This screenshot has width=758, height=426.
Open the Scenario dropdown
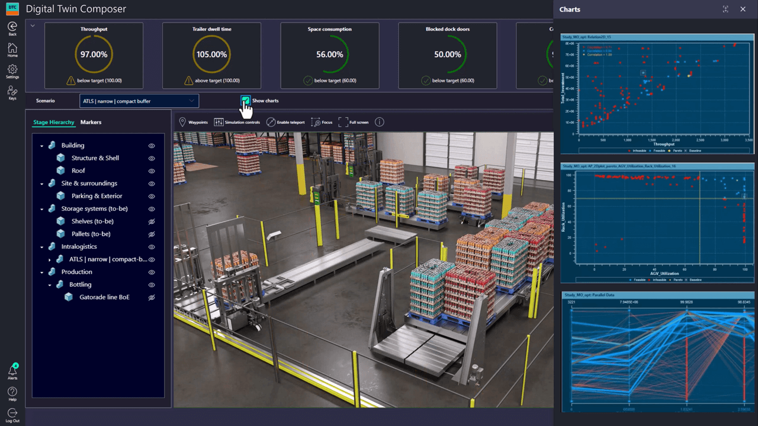tap(139, 100)
